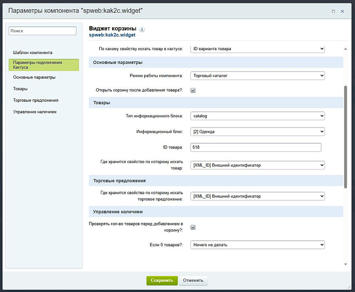Click the vertical scrollbar thumb

tap(346, 136)
